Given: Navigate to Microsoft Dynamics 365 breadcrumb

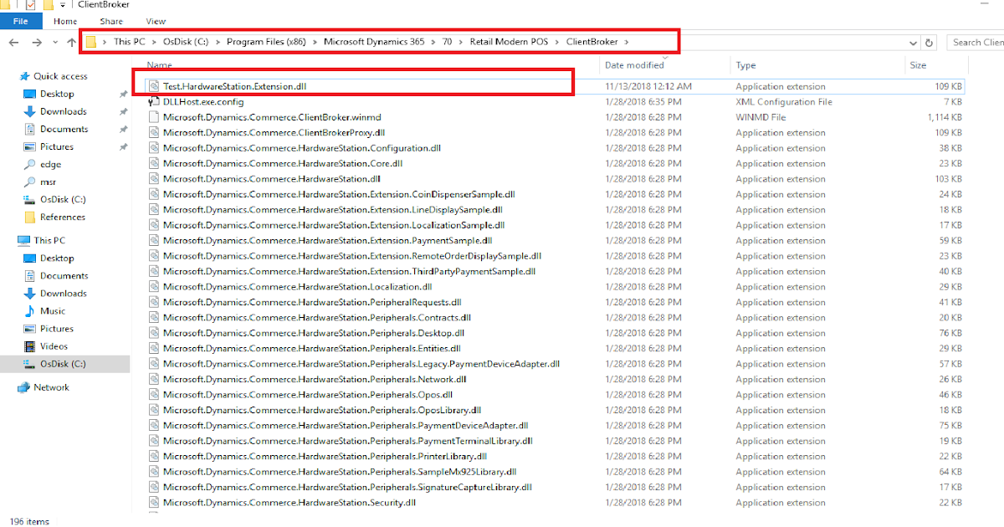Looking at the screenshot, I should 374,42.
